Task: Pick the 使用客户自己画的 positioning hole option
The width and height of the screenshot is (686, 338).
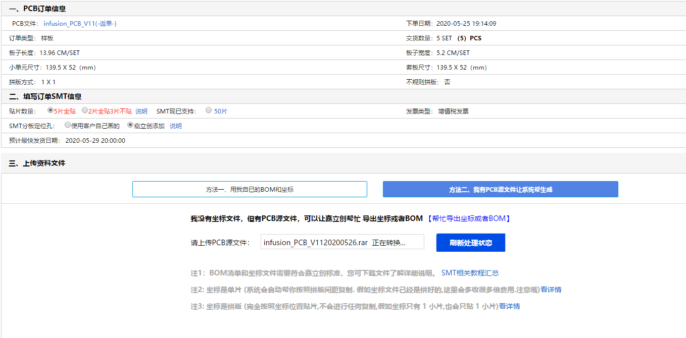Action: coord(68,125)
